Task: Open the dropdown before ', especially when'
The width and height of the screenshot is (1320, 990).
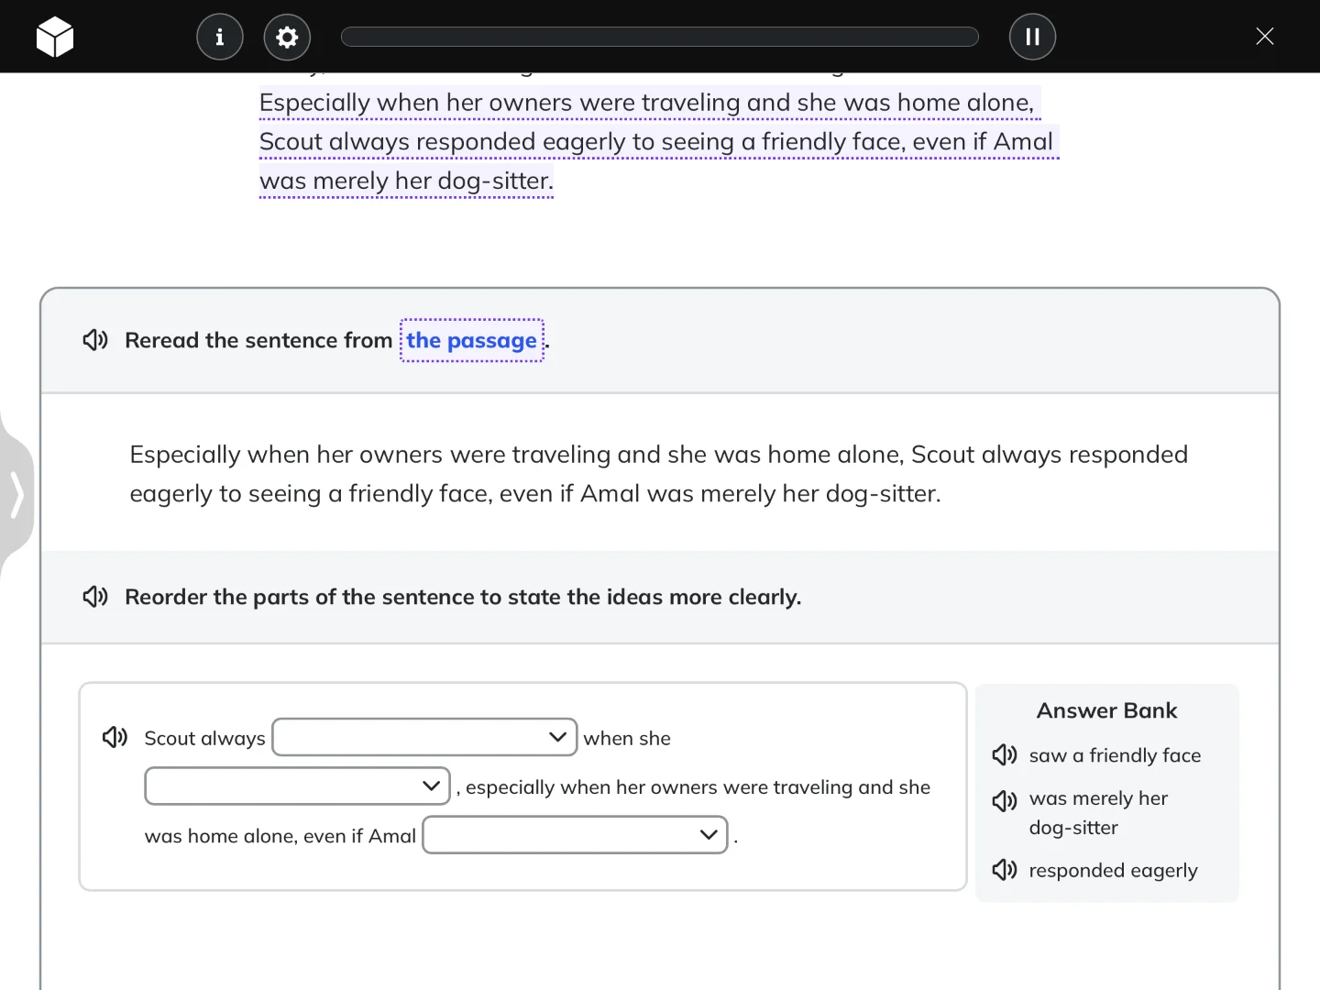Action: tap(297, 786)
